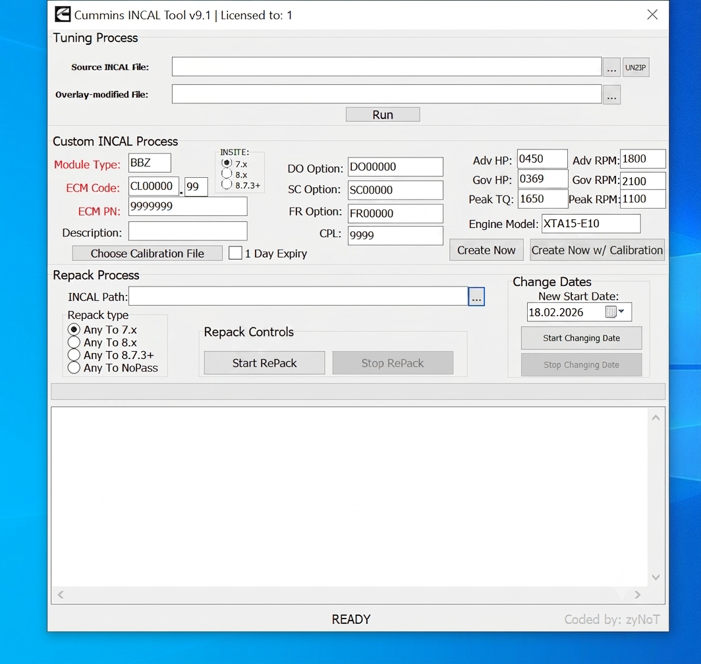Screen dimensions: 701x664
Task: Select Any To 7.x repack type
Action: pos(74,329)
